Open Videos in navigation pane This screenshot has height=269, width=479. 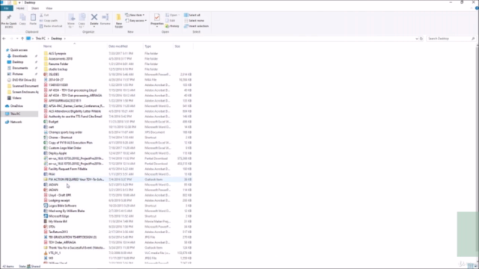click(x=16, y=98)
